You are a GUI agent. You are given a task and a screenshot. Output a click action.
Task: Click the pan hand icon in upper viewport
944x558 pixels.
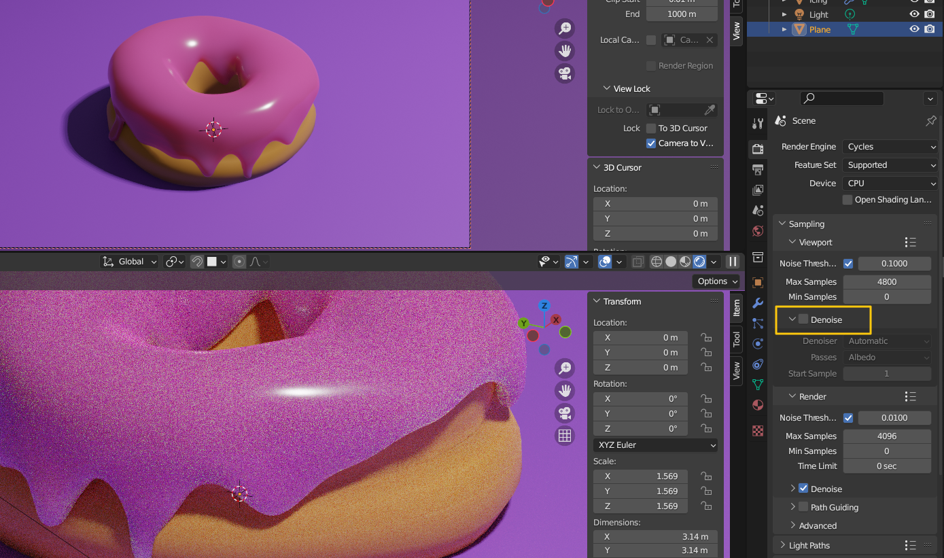coord(565,51)
